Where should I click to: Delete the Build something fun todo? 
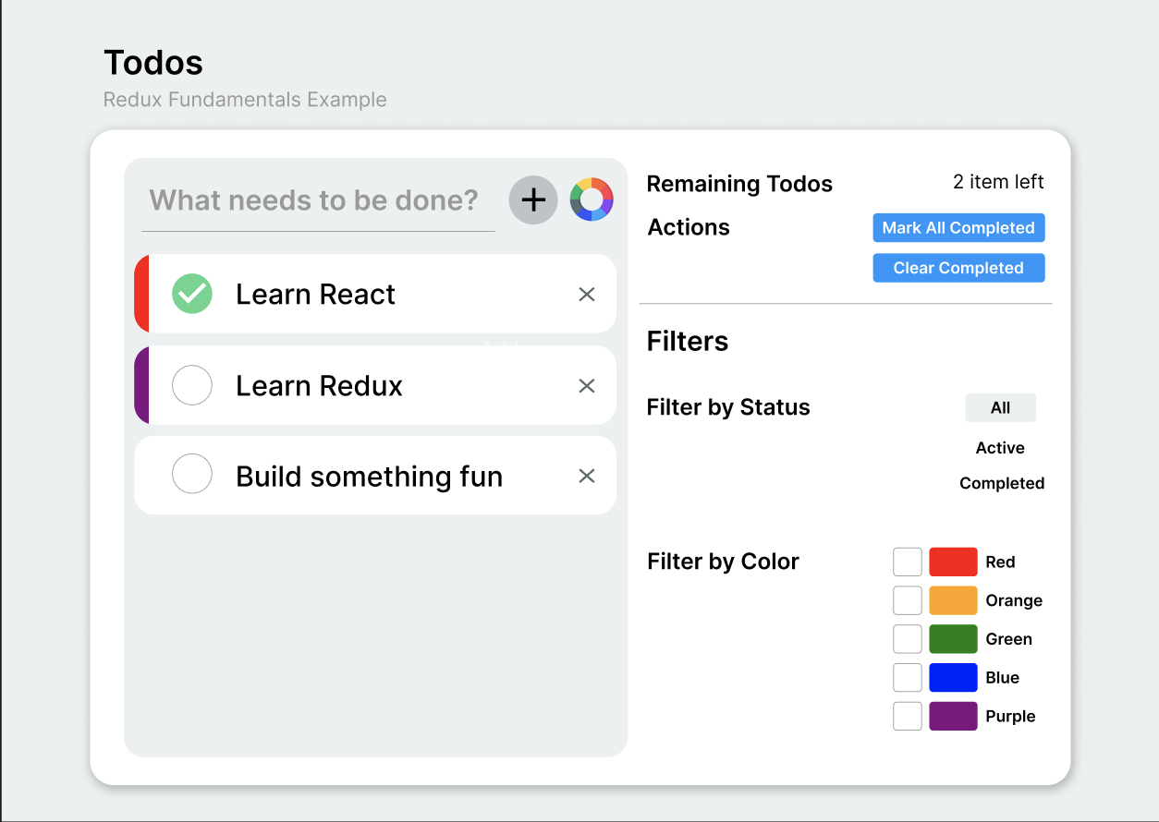tap(586, 476)
